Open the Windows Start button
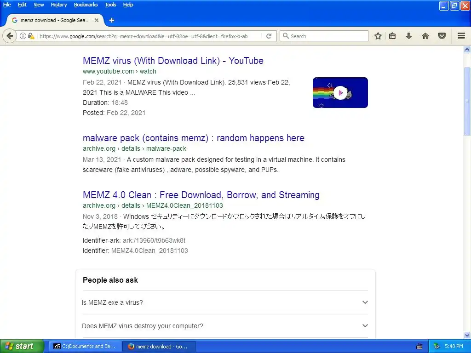The height and width of the screenshot is (353, 471). coord(22,347)
